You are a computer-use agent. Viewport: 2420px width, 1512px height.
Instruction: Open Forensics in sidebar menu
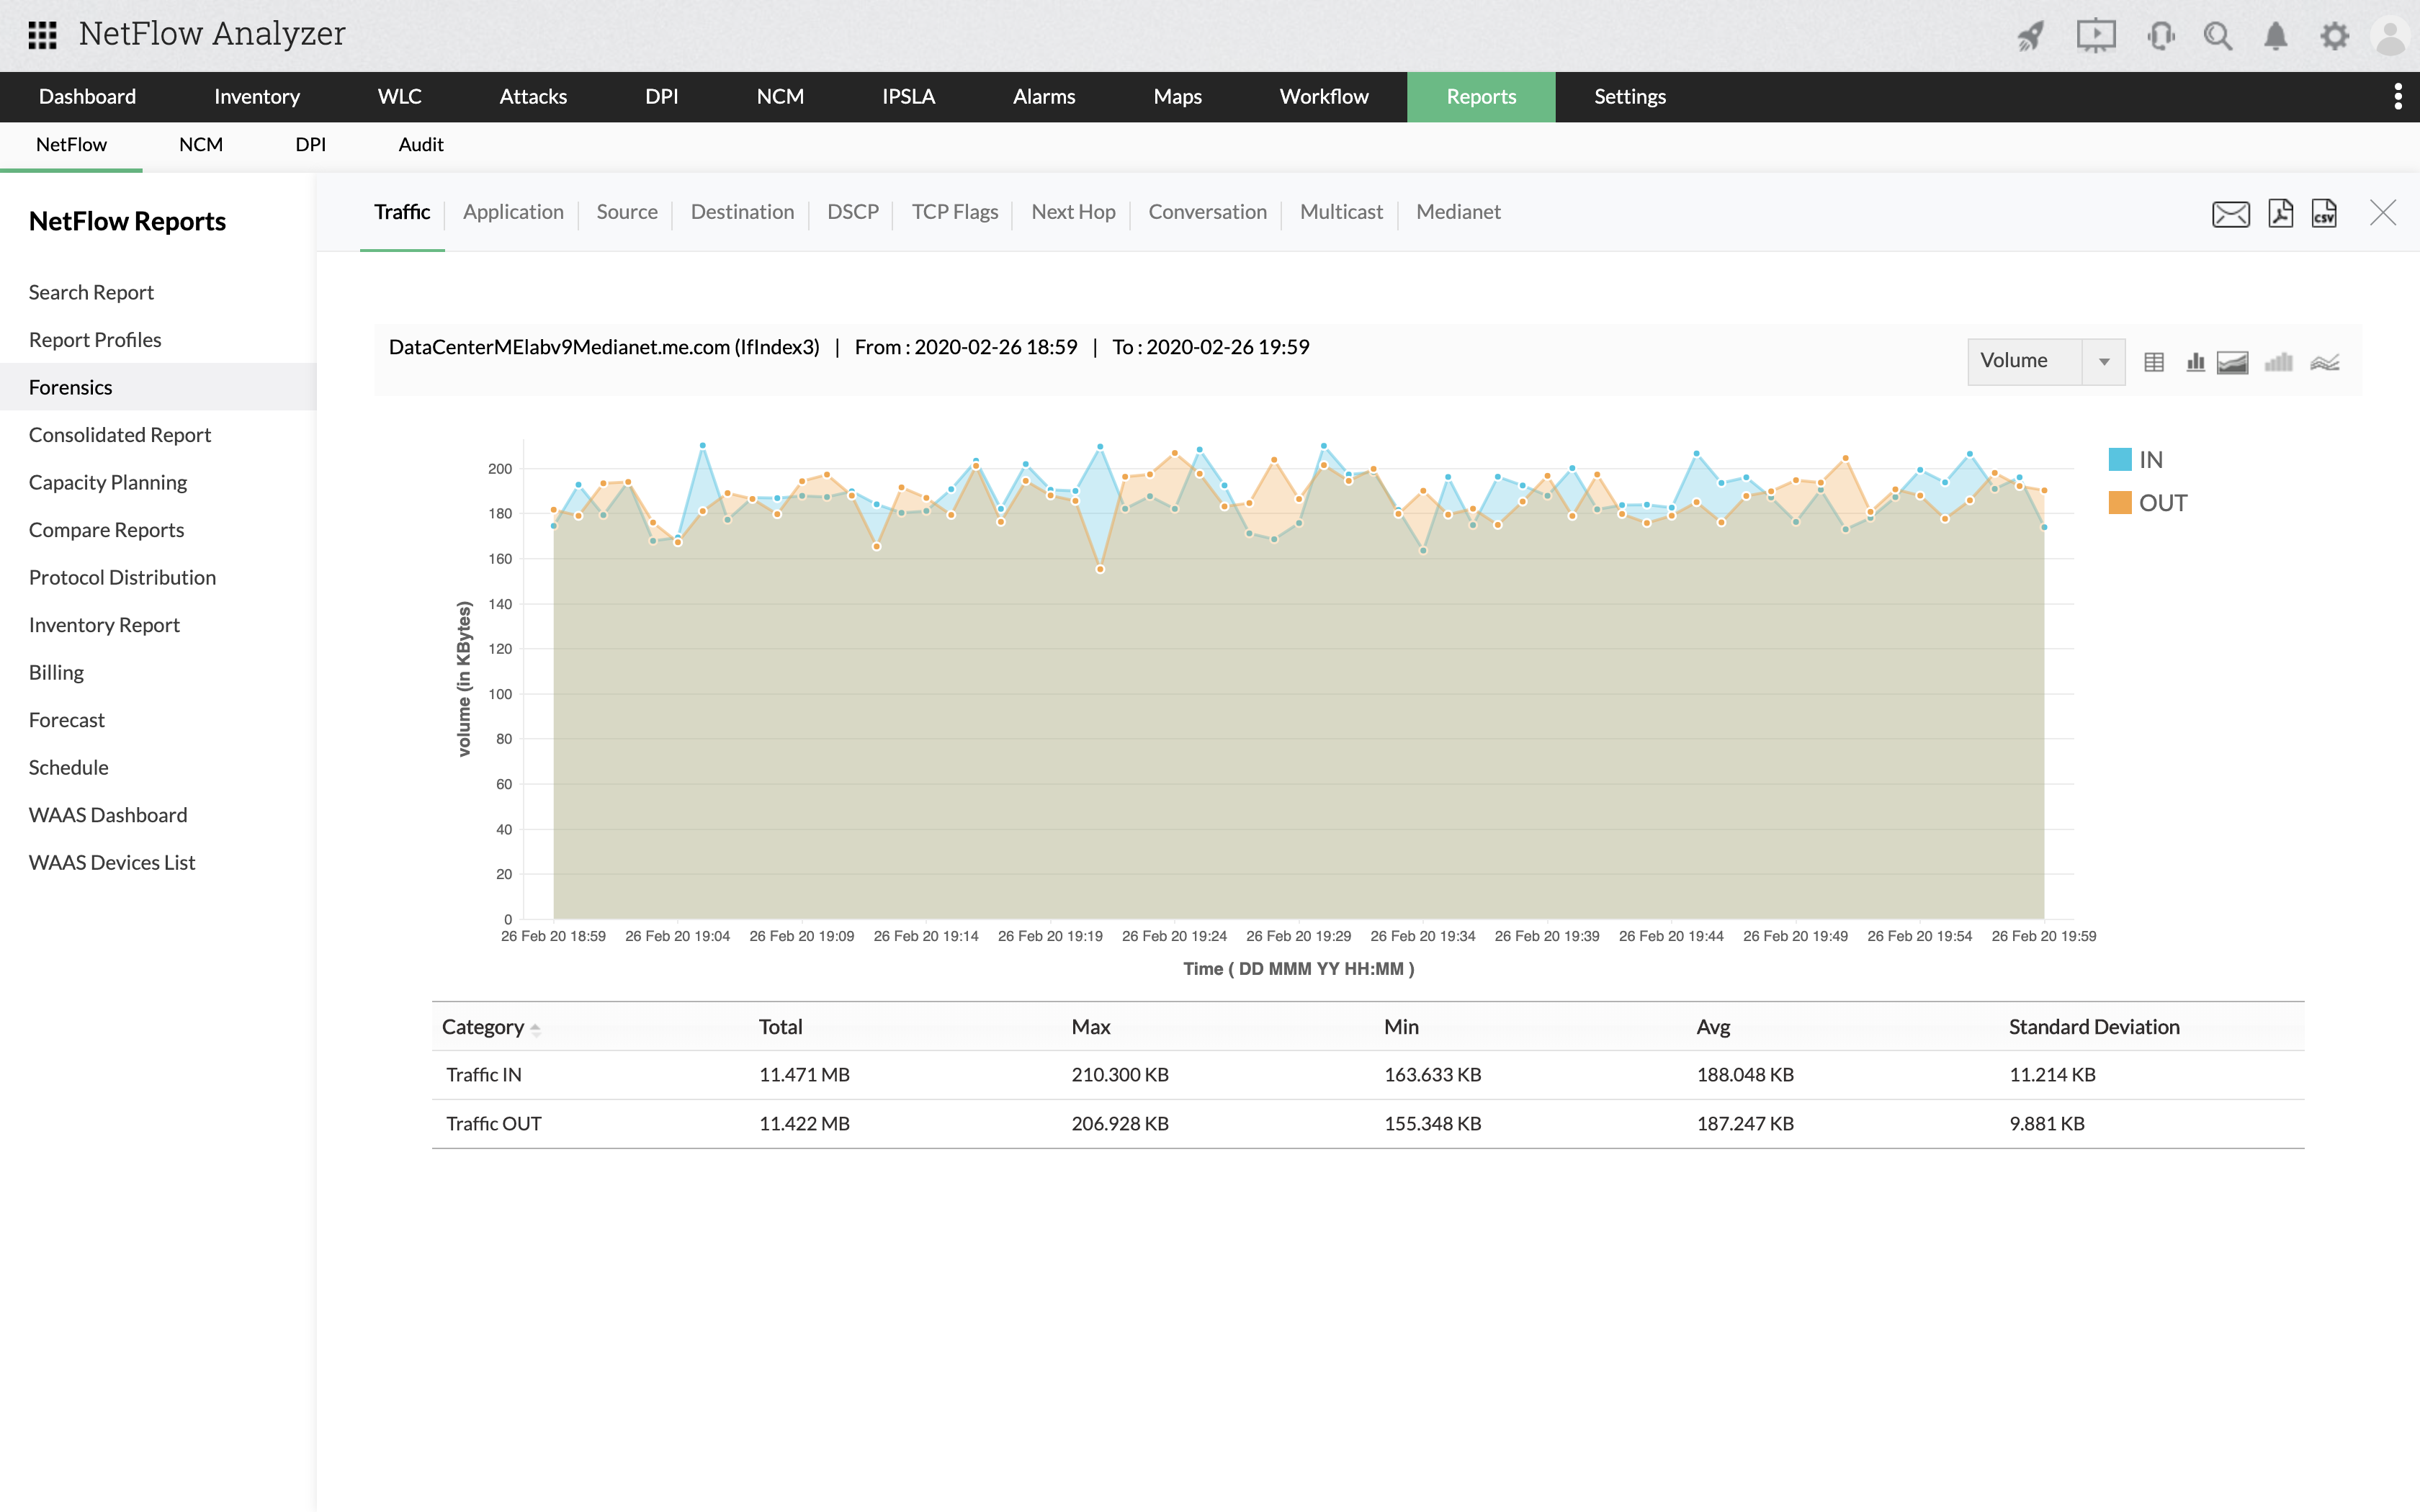tap(70, 387)
